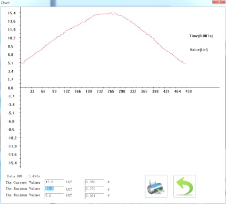Click the Current Value time field 0.350
226x204 pixels.
pos(94,182)
